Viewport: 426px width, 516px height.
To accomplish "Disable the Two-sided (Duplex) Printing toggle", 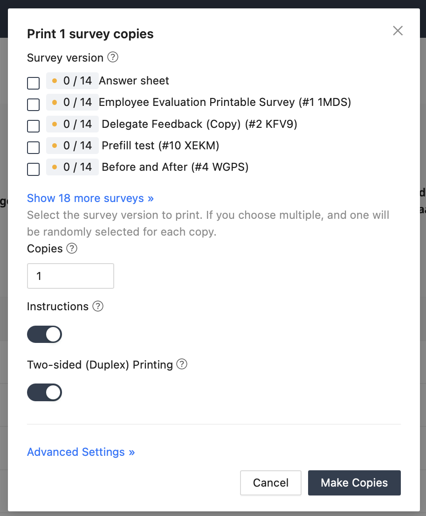I will pos(45,392).
